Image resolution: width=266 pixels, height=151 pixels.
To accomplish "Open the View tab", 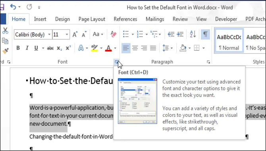I will click(x=202, y=19).
